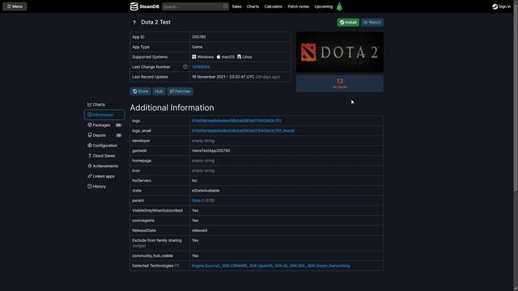The image size is (518, 291).
Task: Open Linked apps in the sidebar
Action: click(x=101, y=176)
